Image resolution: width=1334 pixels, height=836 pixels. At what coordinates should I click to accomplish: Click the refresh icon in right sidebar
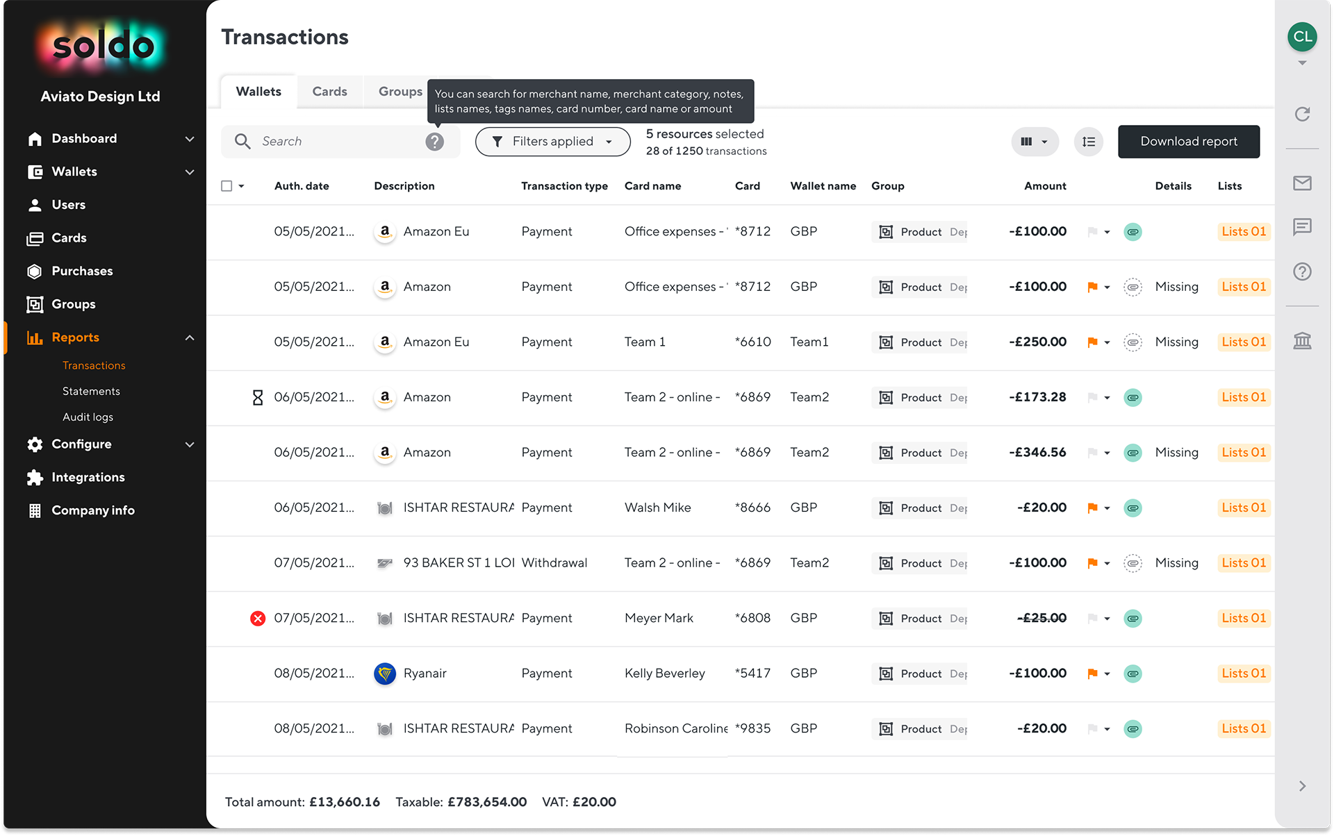click(1302, 114)
